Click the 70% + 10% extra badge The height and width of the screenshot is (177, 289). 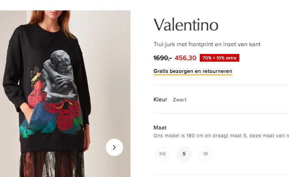[x=219, y=58]
